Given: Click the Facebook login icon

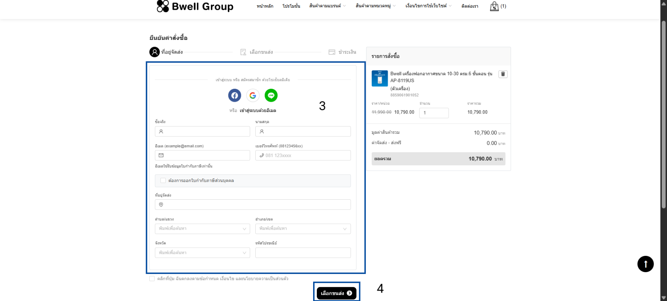Looking at the screenshot, I should pyautogui.click(x=235, y=95).
